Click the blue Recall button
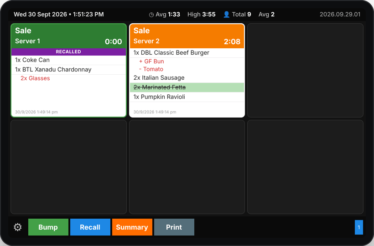This screenshot has width=374, height=246. pos(90,227)
